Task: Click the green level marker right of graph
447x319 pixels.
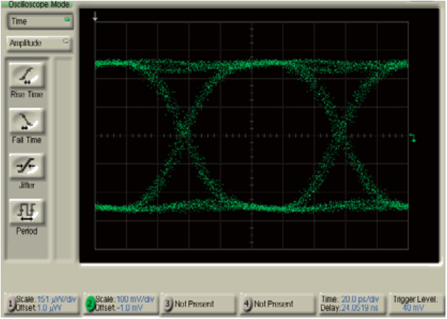Action: point(413,137)
